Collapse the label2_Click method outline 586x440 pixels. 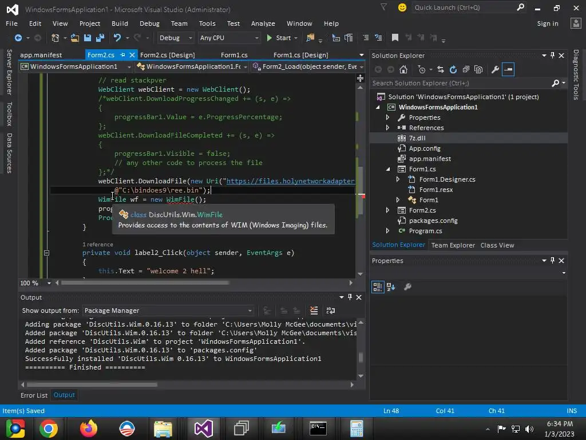[46, 253]
